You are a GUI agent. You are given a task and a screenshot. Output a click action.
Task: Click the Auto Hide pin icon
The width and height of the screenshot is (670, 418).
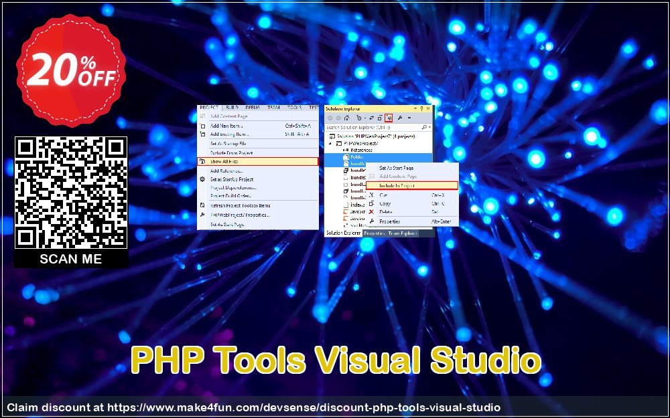coord(421,109)
